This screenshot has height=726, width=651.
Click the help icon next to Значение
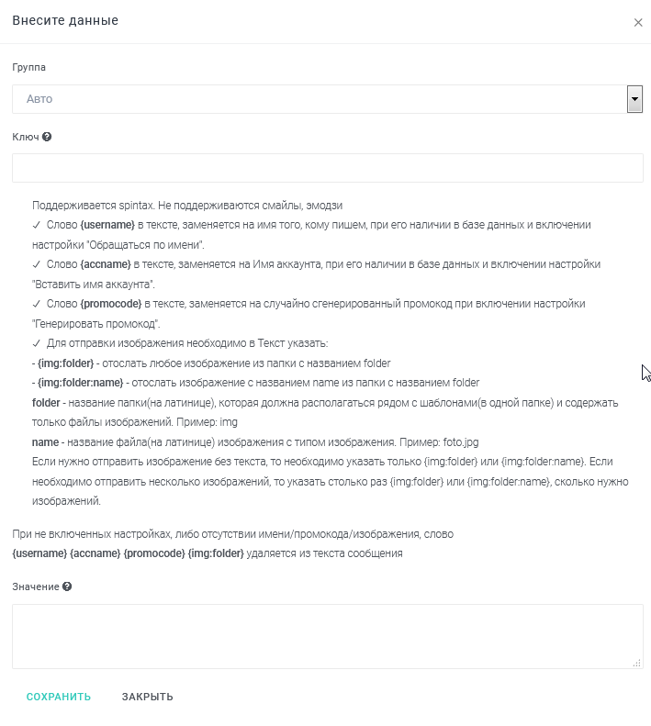tap(67, 586)
